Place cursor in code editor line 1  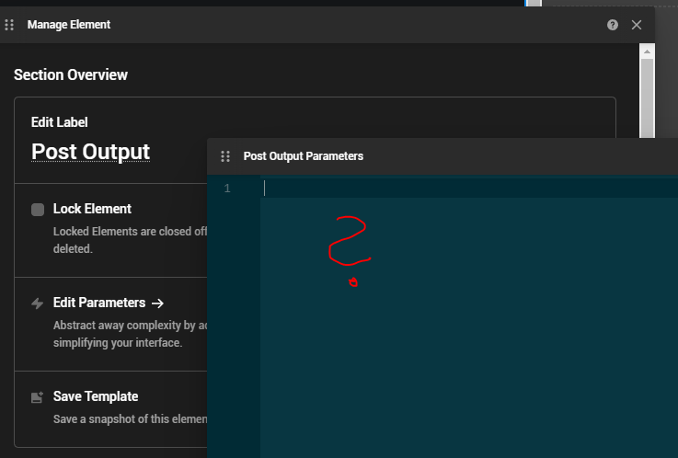click(460, 189)
